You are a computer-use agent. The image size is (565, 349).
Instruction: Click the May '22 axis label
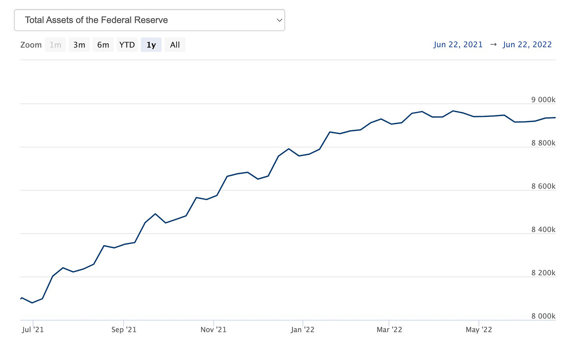point(479,330)
